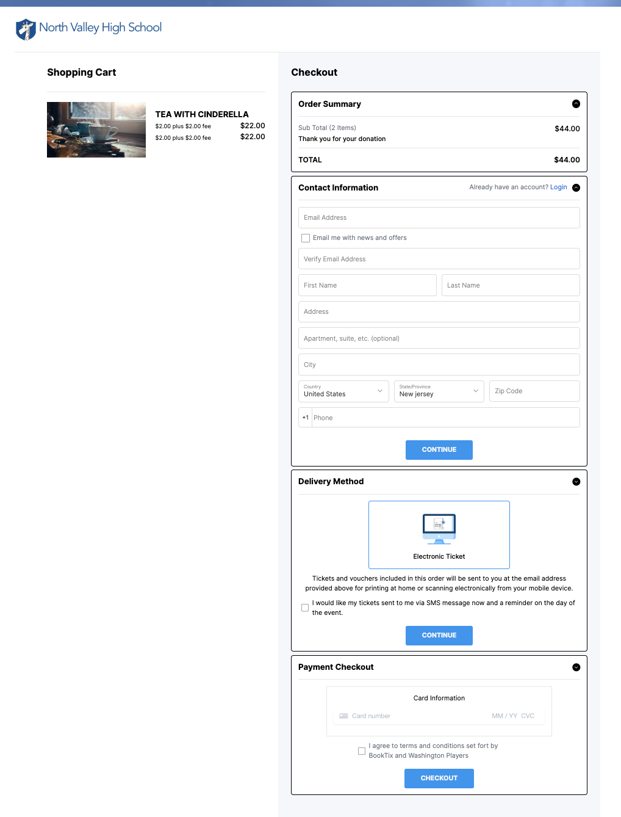Click the MM / YY expiry field
The image size is (621, 817).
click(504, 716)
